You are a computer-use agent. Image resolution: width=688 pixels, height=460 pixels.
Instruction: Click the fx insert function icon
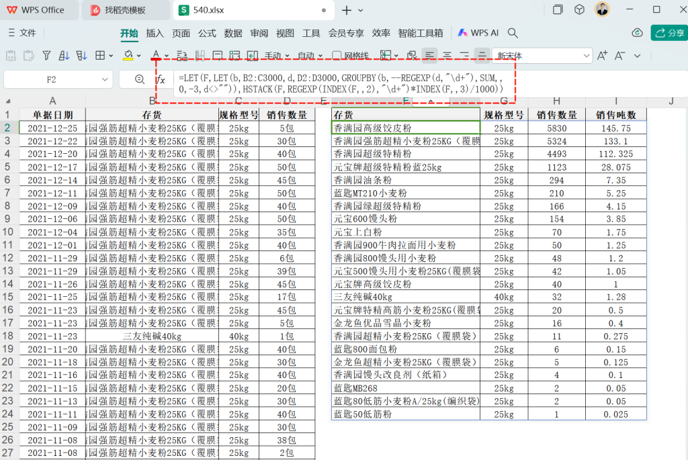coord(161,80)
